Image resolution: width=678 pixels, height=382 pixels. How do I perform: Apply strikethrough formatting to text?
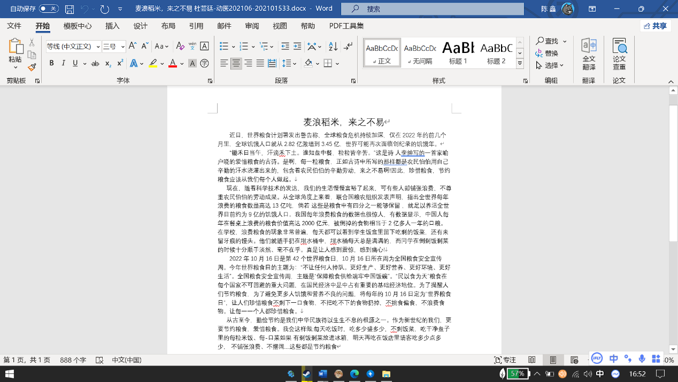[95, 64]
